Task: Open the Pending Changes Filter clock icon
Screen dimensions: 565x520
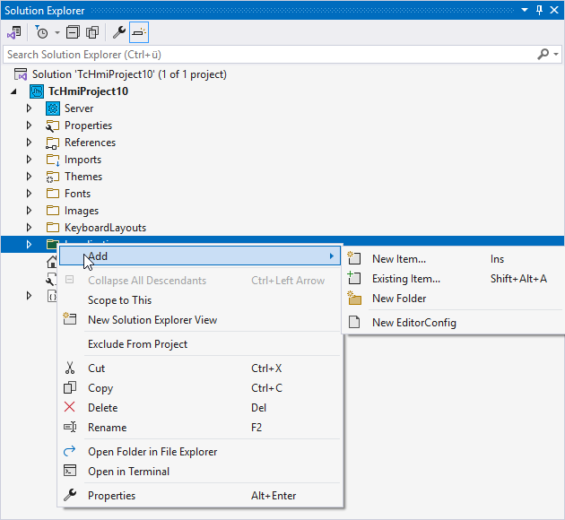Action: tap(41, 33)
